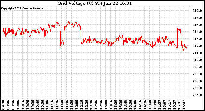Select the 247.0 voltage axis label
Image resolution: width=205 pixels, height=111 pixels.
[197, 11]
